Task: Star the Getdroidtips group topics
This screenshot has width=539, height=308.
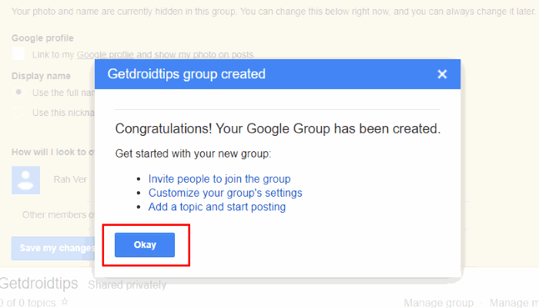Action: (x=64, y=302)
